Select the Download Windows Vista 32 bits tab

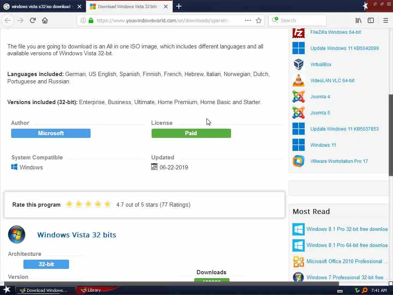click(127, 7)
